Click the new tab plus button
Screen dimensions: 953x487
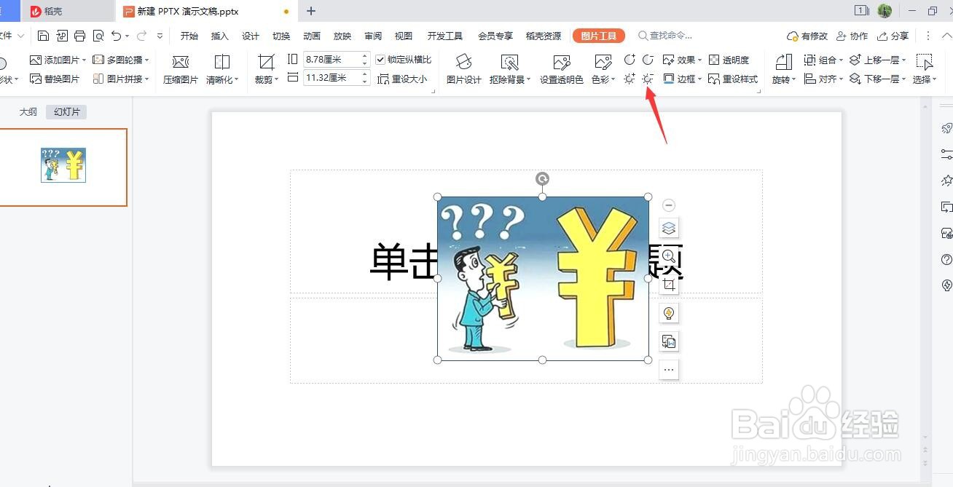click(x=311, y=11)
